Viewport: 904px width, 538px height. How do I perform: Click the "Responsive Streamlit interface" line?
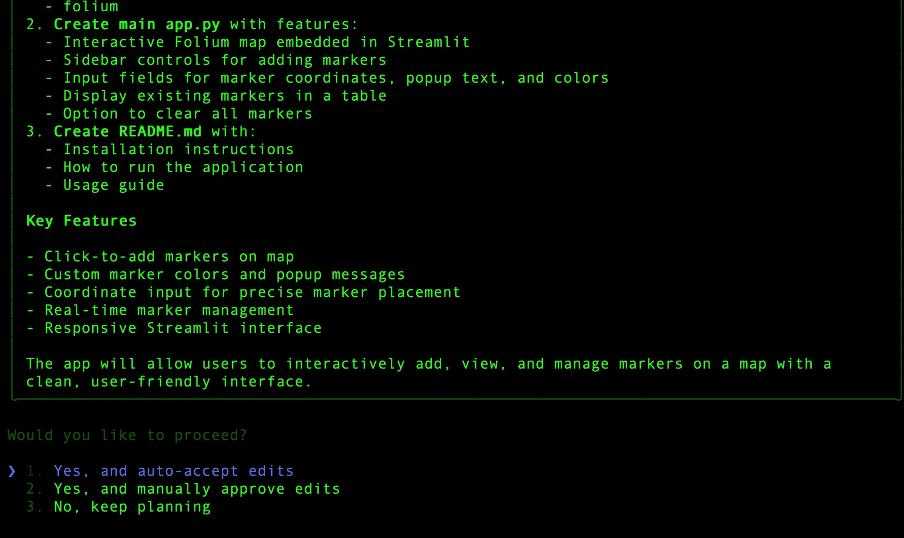tap(183, 329)
